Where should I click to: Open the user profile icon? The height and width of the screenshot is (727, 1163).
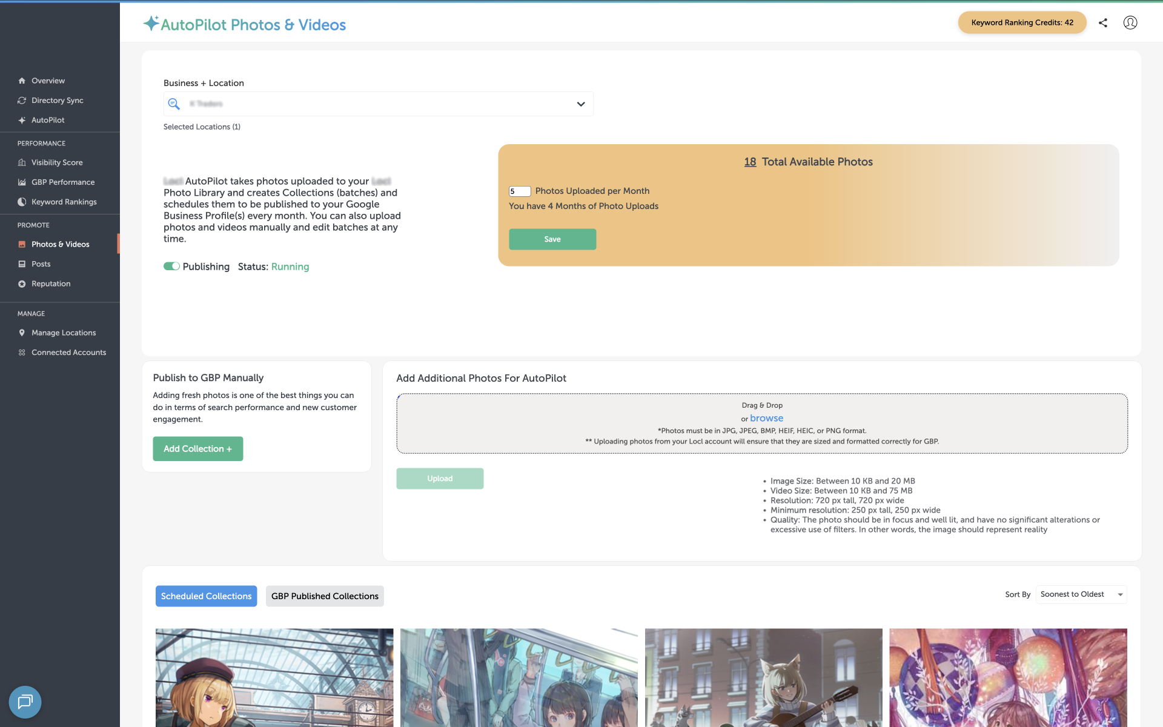(x=1130, y=22)
